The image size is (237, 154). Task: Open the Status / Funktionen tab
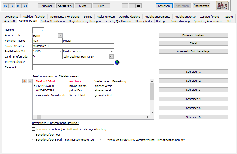coord(53,21)
